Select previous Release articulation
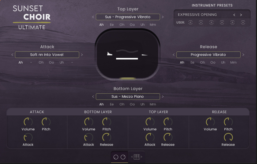The height and width of the screenshot is (164, 257). pyautogui.click(x=174, y=54)
